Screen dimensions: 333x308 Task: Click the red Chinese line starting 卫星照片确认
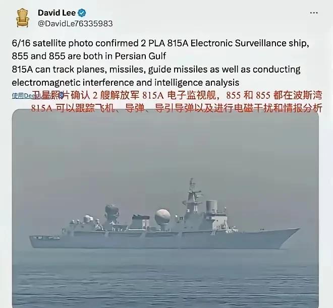(x=178, y=95)
